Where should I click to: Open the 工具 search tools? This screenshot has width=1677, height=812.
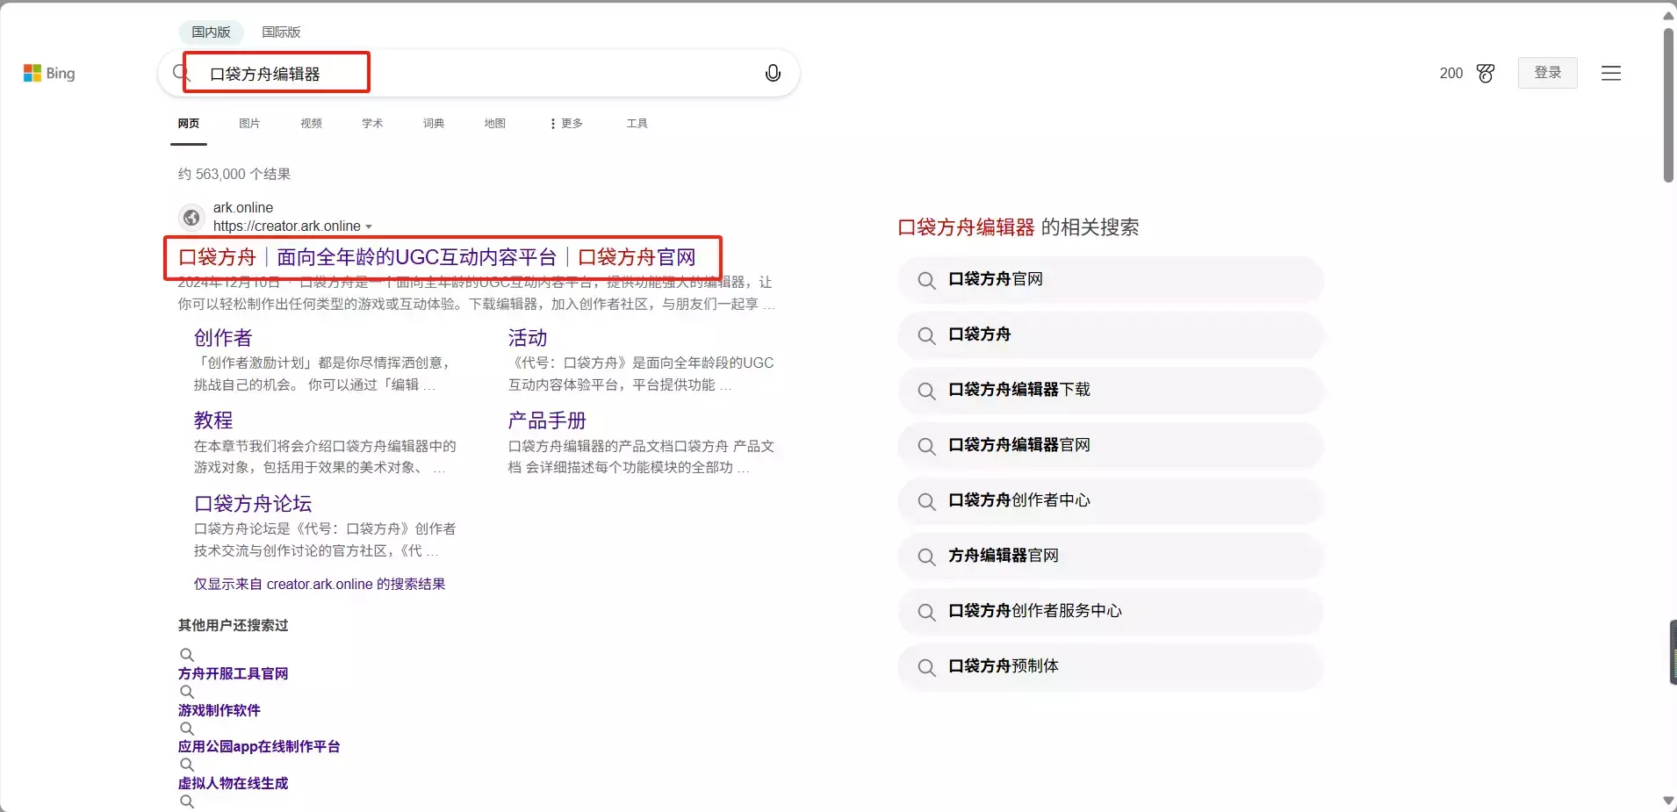click(637, 124)
